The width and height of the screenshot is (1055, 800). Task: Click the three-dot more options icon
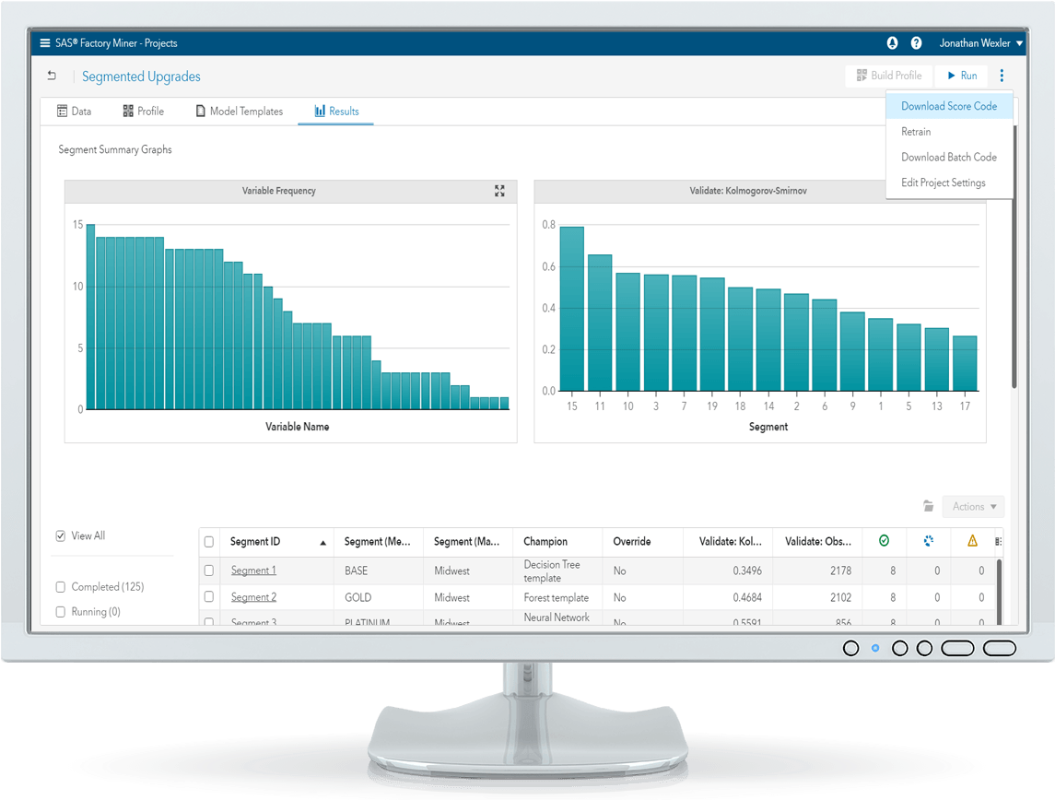pos(1002,76)
